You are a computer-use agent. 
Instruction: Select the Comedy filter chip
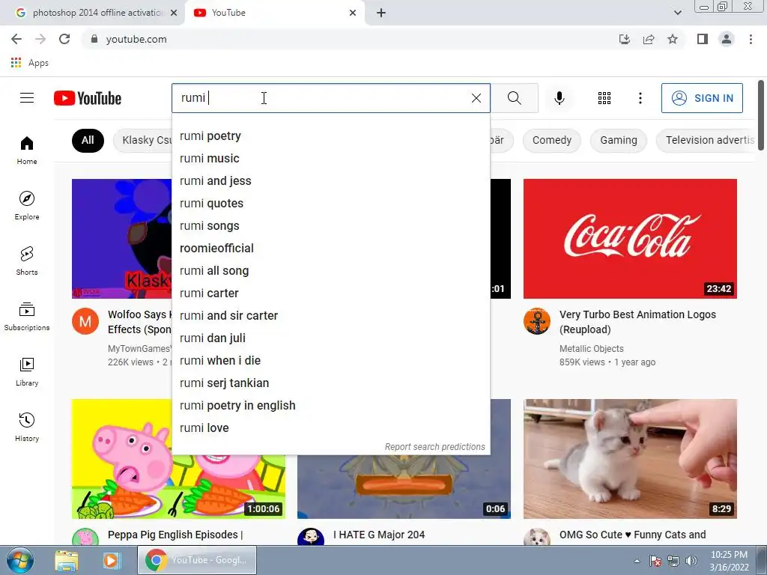coord(552,140)
